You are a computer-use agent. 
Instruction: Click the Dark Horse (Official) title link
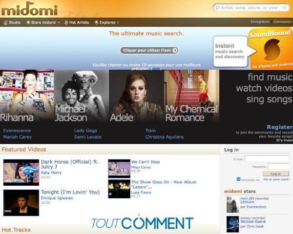[70, 164]
